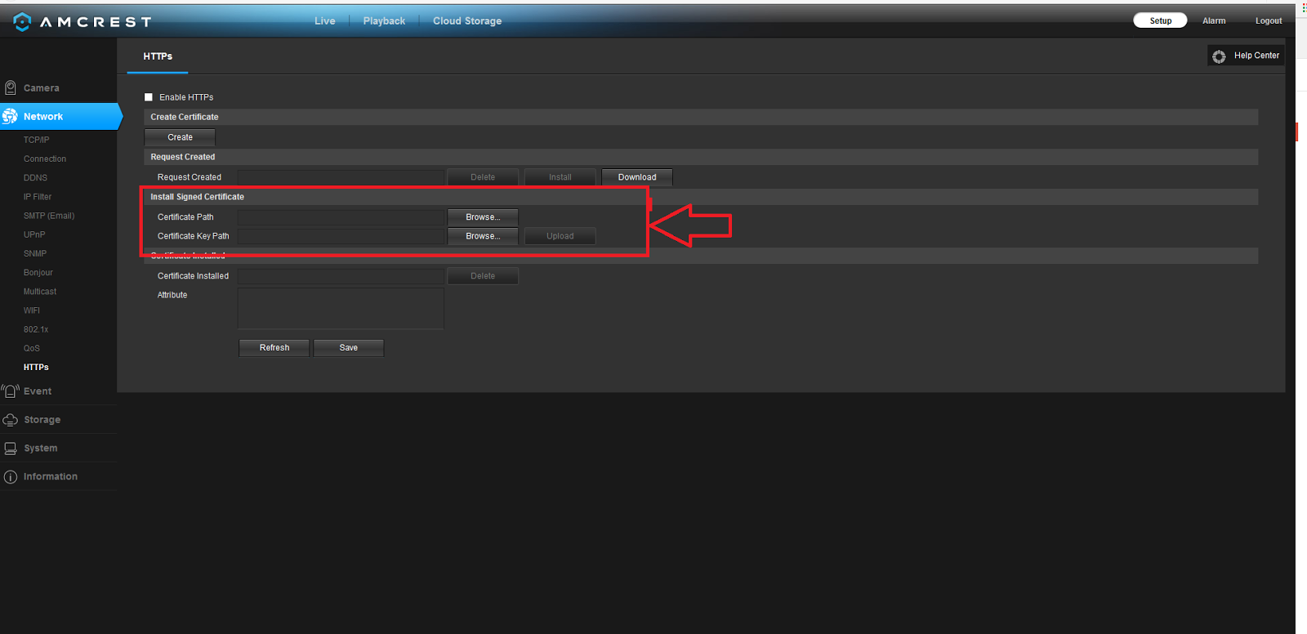This screenshot has width=1307, height=634.
Task: Click the Certificate Path input field
Action: point(341,217)
